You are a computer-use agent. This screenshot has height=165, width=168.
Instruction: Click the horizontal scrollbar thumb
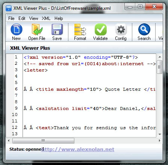[x=43, y=141]
